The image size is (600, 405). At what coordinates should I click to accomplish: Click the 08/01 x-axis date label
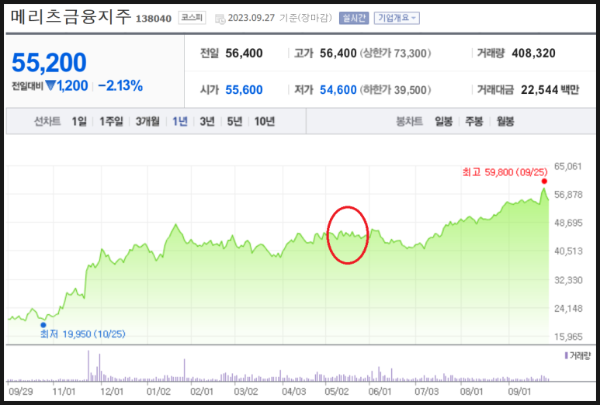(471, 392)
